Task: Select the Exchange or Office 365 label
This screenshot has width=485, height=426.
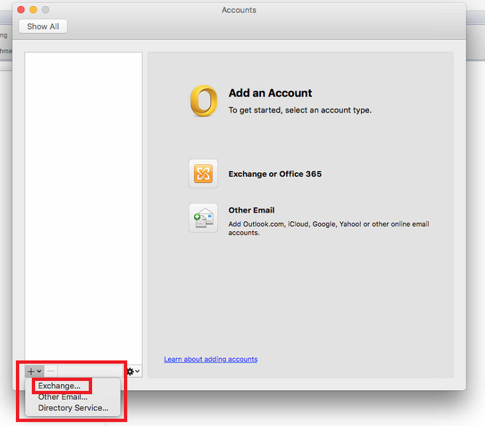Action: 275,174
